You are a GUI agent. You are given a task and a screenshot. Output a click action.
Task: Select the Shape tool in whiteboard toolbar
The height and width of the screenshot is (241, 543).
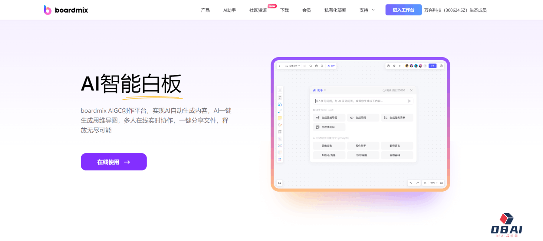280,104
